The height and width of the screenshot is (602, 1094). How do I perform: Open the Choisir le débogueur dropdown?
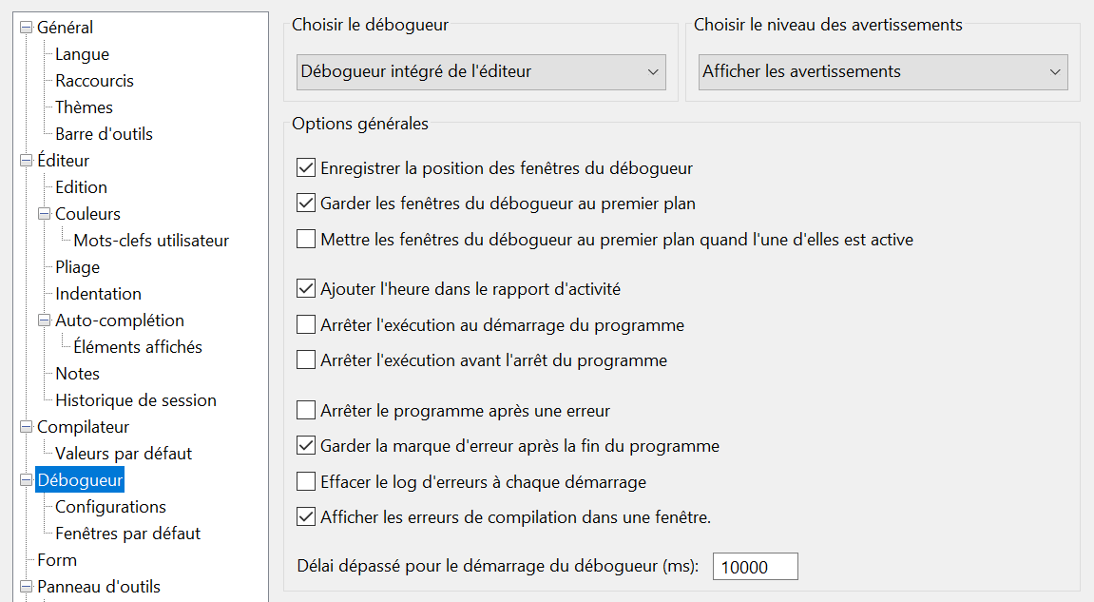[x=481, y=72]
